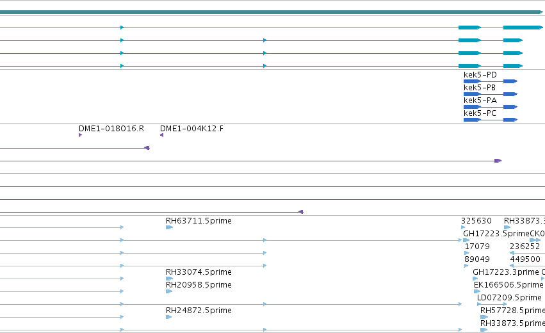The height and width of the screenshot is (333, 545).
Task: Click the blue glyph beneath RH33074.5prime
Action: tap(169, 279)
